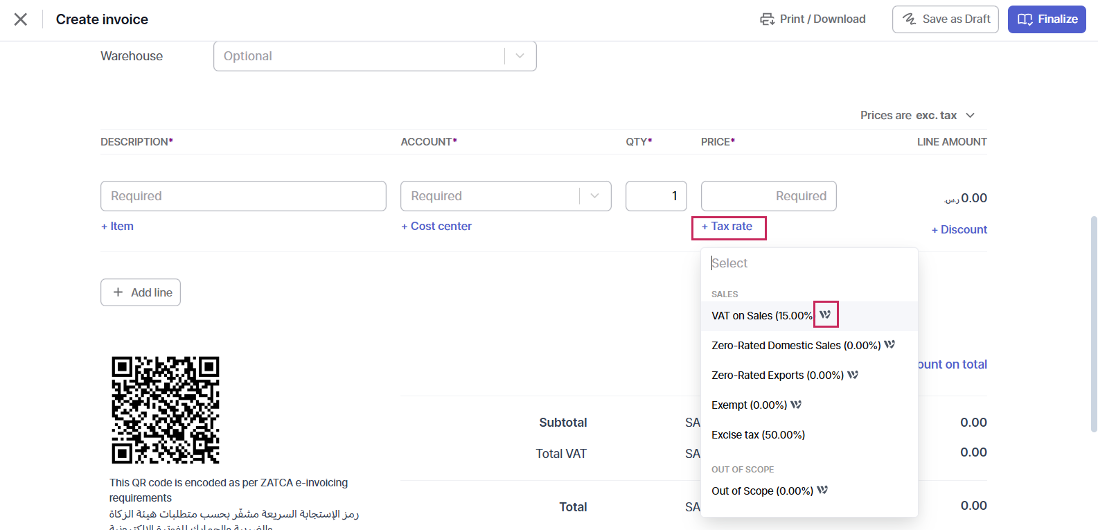The image size is (1098, 530).
Task: Add a Cost center to the line
Action: [436, 226]
